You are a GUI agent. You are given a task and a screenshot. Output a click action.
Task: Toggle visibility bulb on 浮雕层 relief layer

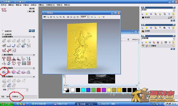tap(173, 46)
